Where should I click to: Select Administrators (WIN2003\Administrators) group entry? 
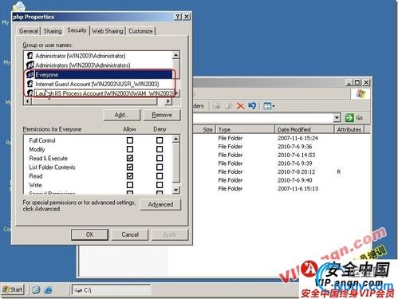[82, 65]
